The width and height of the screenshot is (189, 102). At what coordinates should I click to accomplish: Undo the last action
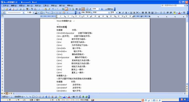(x=53, y=9)
